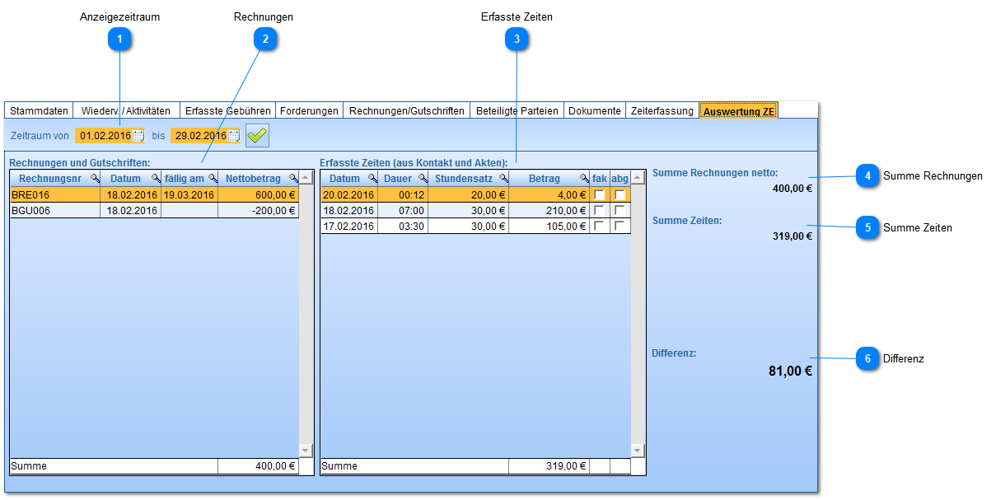Click the 600,00 € Nettobetrag cell
Image resolution: width=996 pixels, height=500 pixels.
click(x=258, y=195)
